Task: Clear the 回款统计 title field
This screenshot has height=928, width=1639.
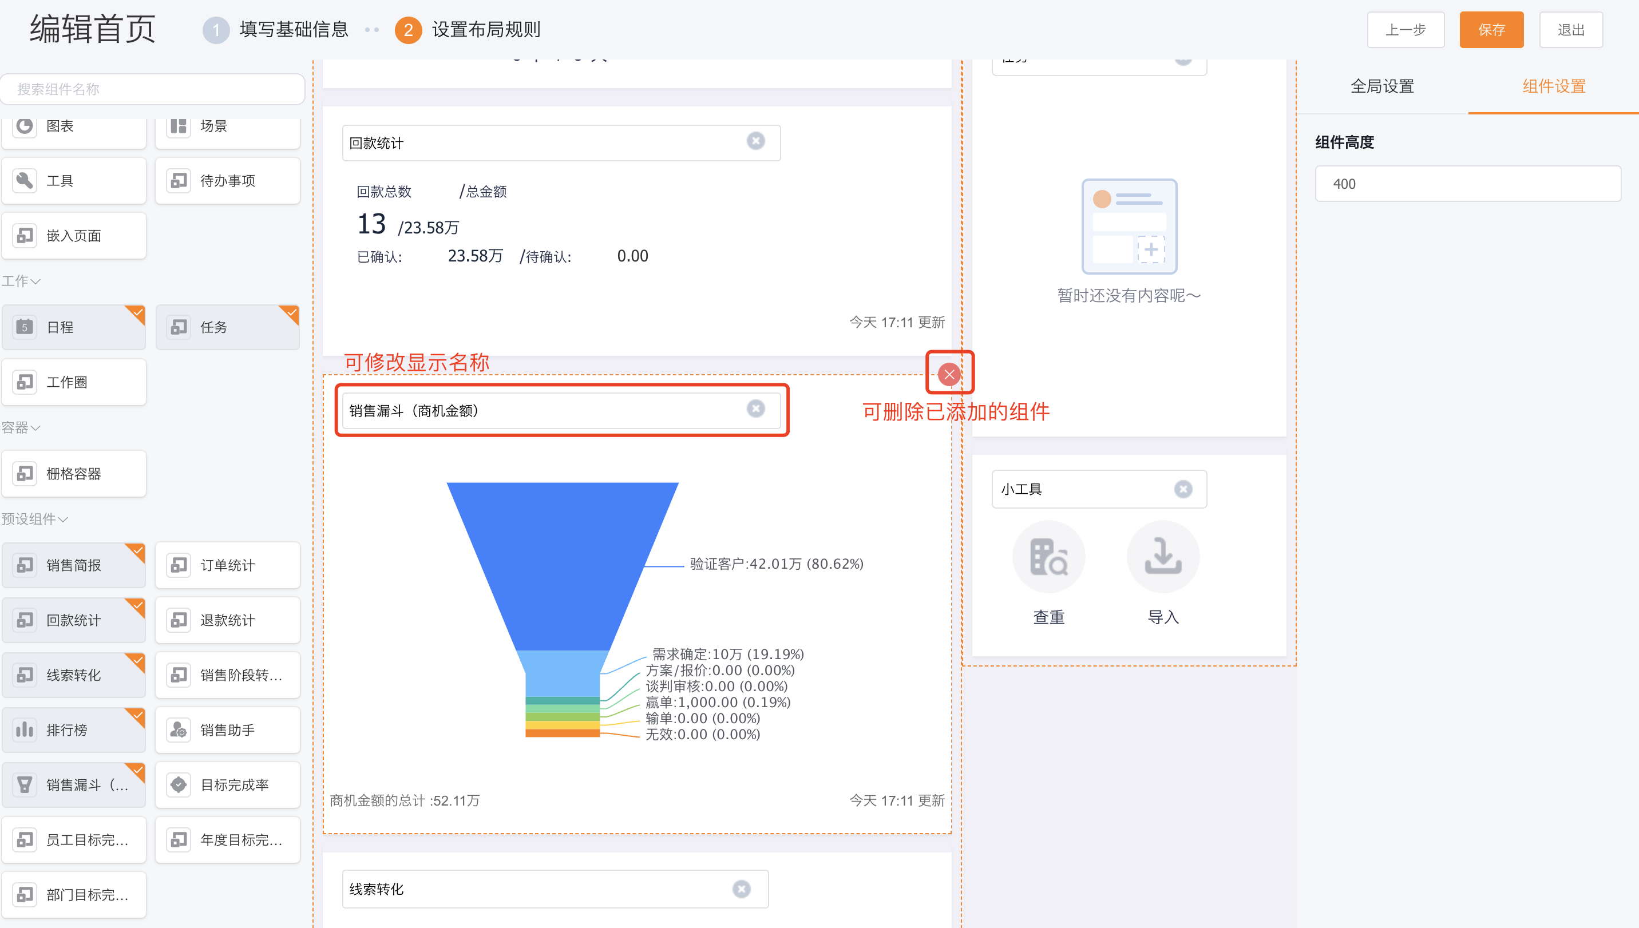Action: pyautogui.click(x=755, y=141)
